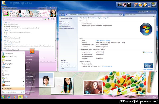The width and height of the screenshot is (159, 104).
Task: Click the monitor icon in the dock
Action: click(153, 4)
